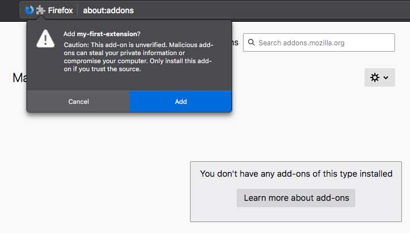410x233 pixels.
Task: Click the puzzle piece add-on notification icon
Action: pos(40,10)
